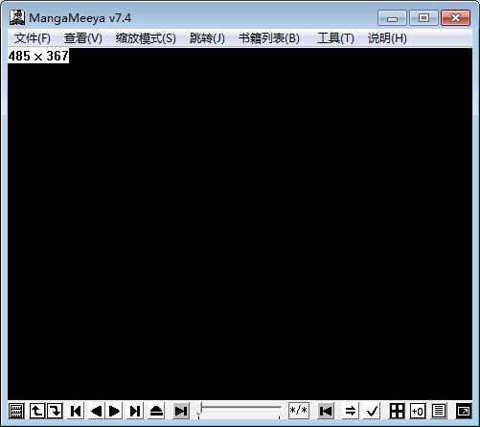Open the 书籍列表(B) menu
The width and height of the screenshot is (480, 427).
tap(269, 38)
